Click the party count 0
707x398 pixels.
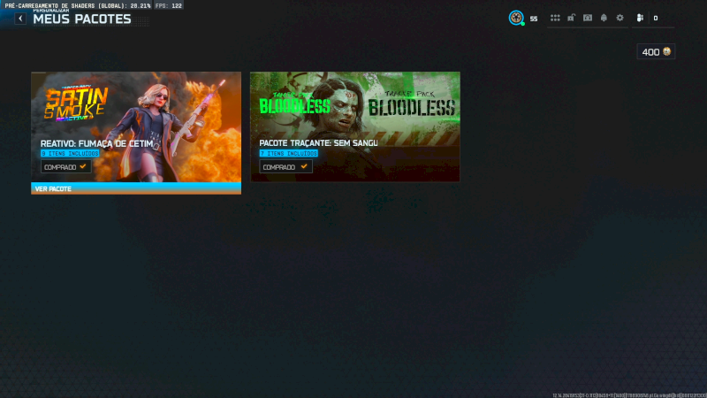click(656, 18)
